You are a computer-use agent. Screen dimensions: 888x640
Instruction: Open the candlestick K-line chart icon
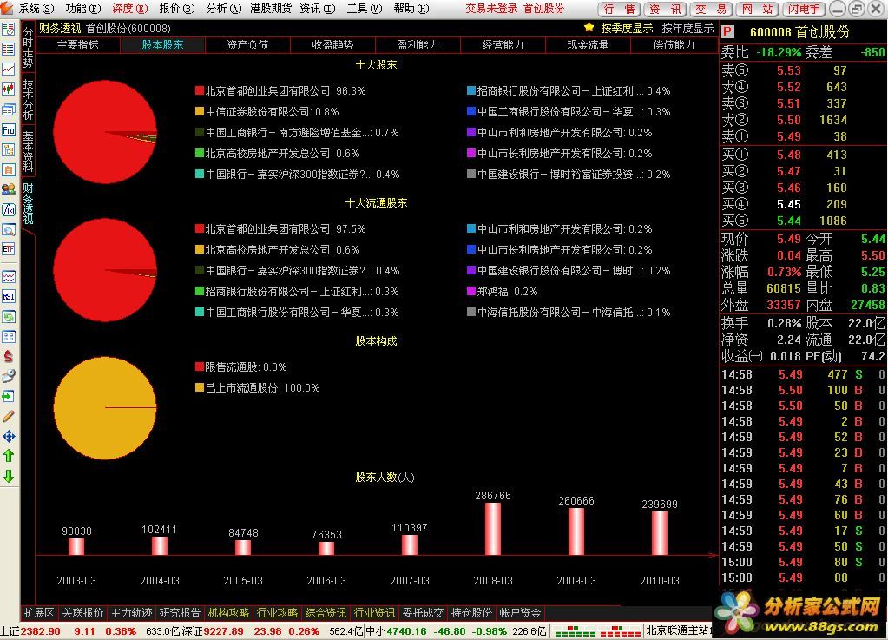[9, 89]
